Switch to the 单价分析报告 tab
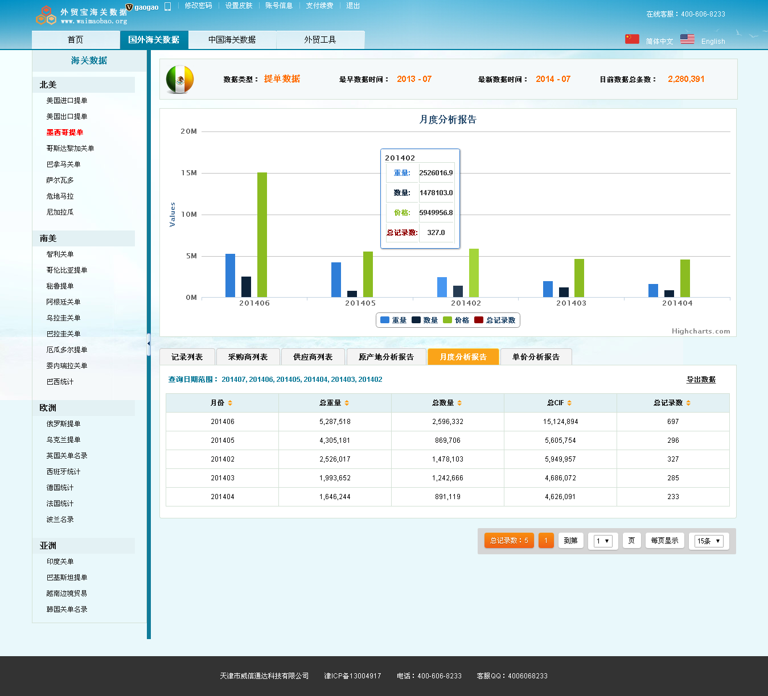Screen dimensions: 768x696 536,357
